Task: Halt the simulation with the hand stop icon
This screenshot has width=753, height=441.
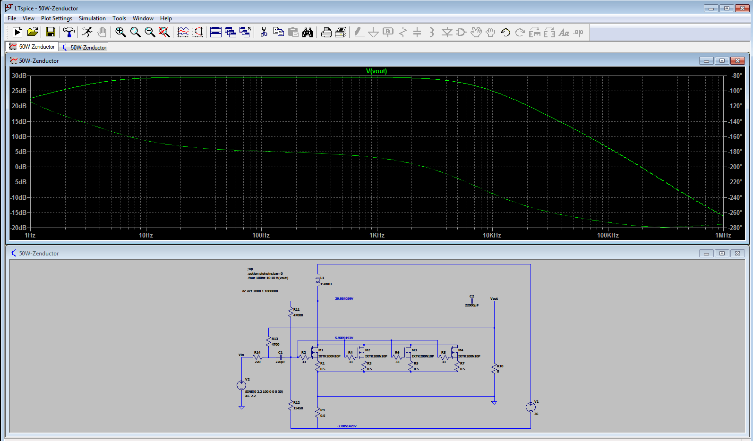Action: tap(102, 32)
